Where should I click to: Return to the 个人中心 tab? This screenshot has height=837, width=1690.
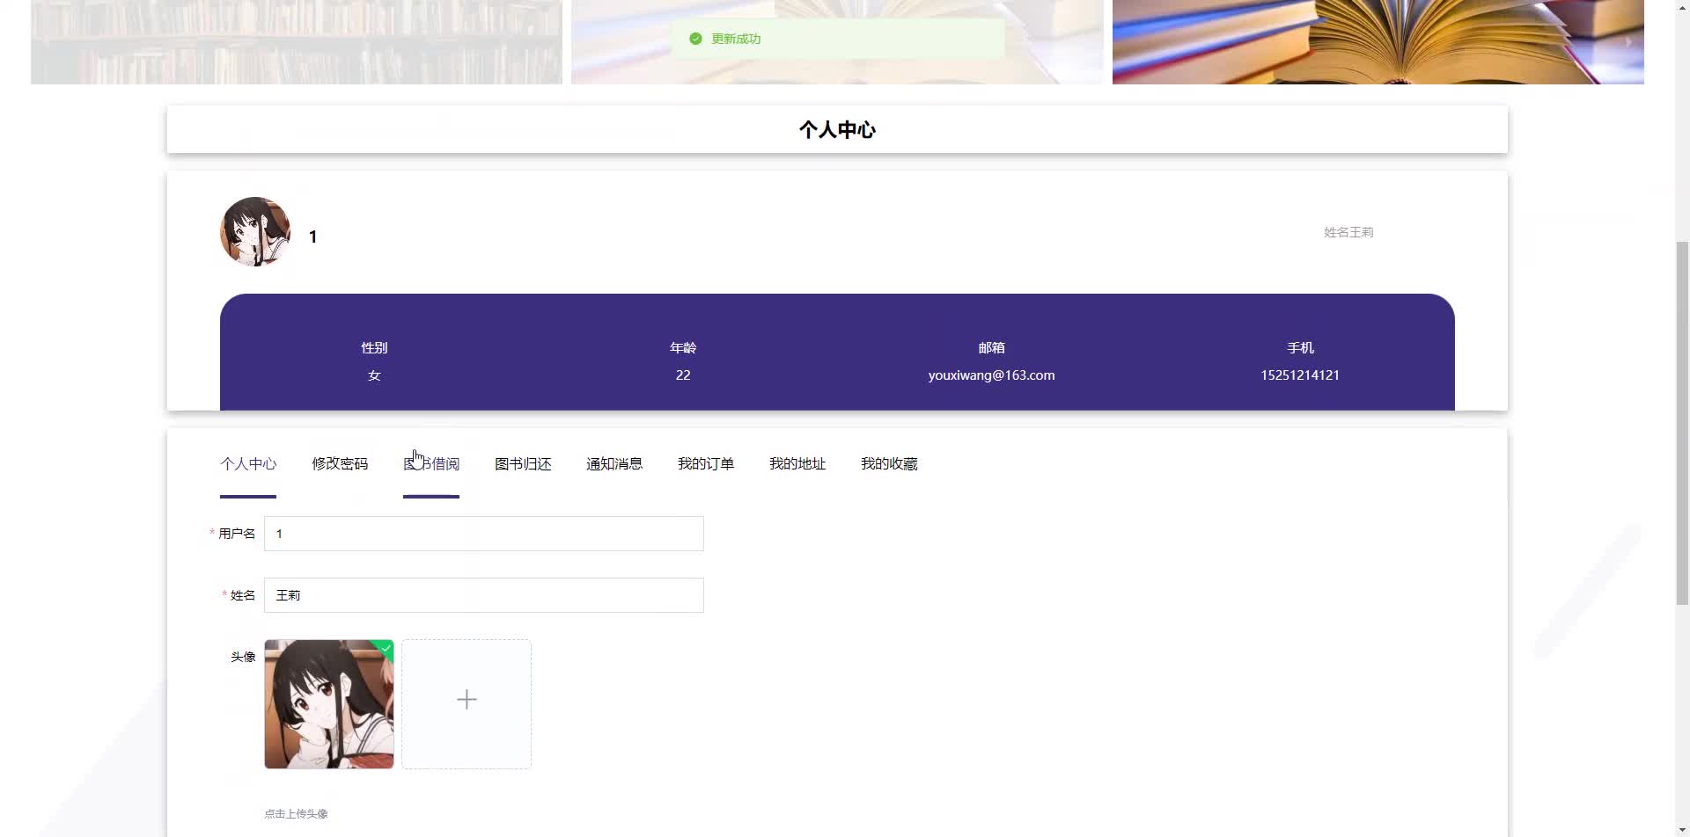click(247, 463)
